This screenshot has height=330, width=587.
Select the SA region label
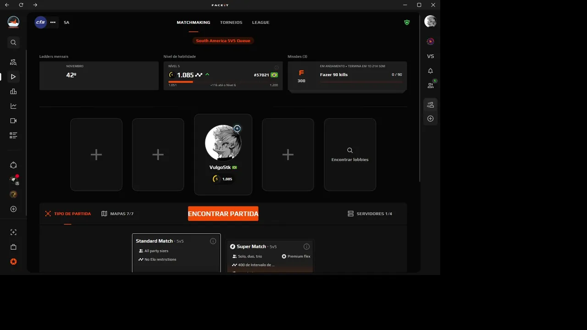click(66, 22)
